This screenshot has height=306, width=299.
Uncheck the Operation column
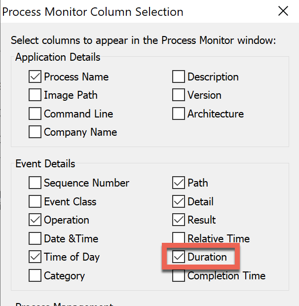[x=35, y=220]
